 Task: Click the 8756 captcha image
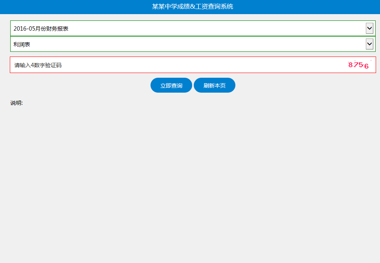point(359,65)
